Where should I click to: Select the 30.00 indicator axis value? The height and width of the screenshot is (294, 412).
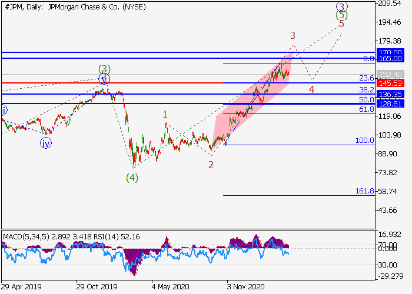point(388,265)
